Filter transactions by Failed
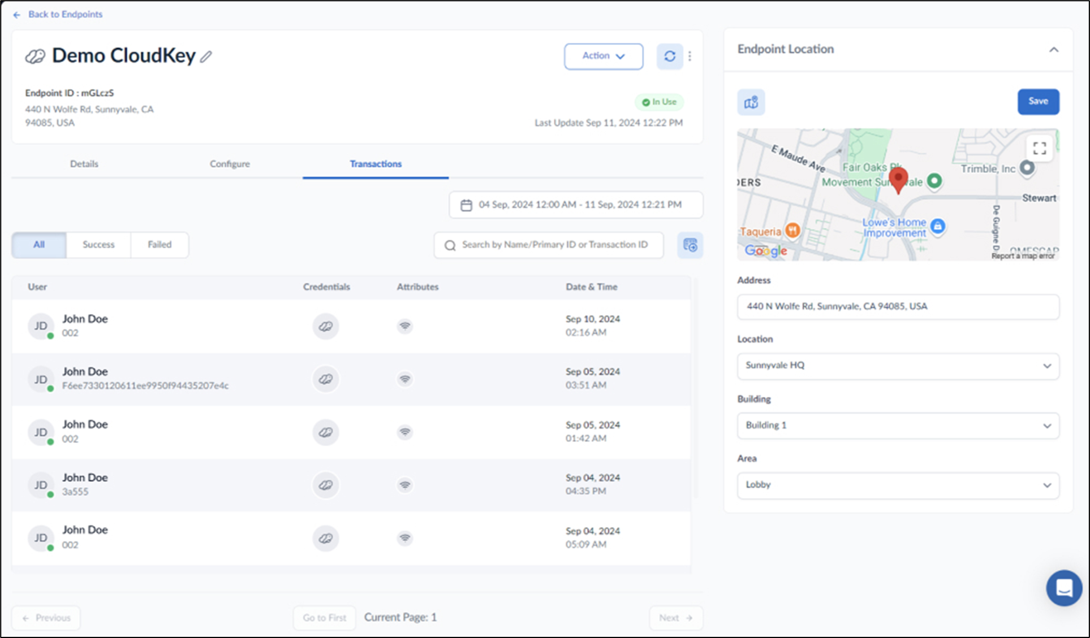Screen dimensions: 1090x638 tap(160, 245)
